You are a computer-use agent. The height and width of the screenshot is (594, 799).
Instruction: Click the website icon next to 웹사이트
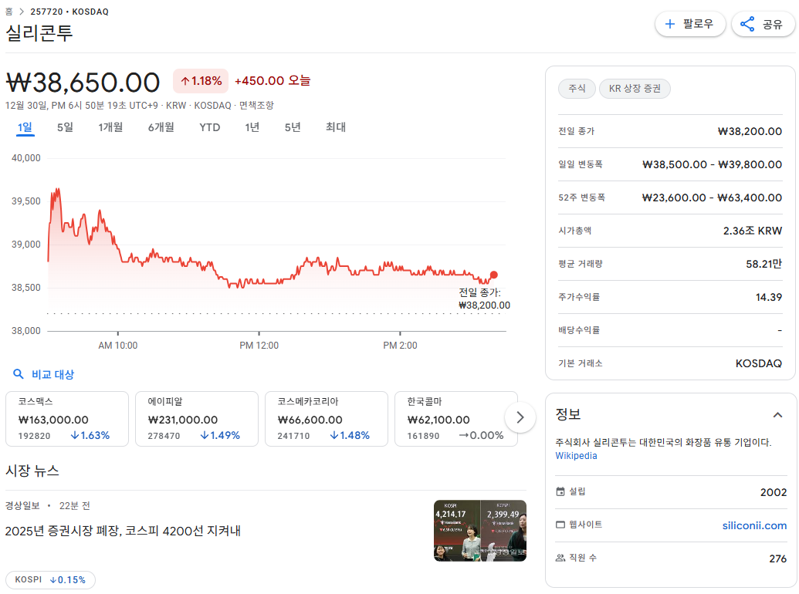pos(560,525)
